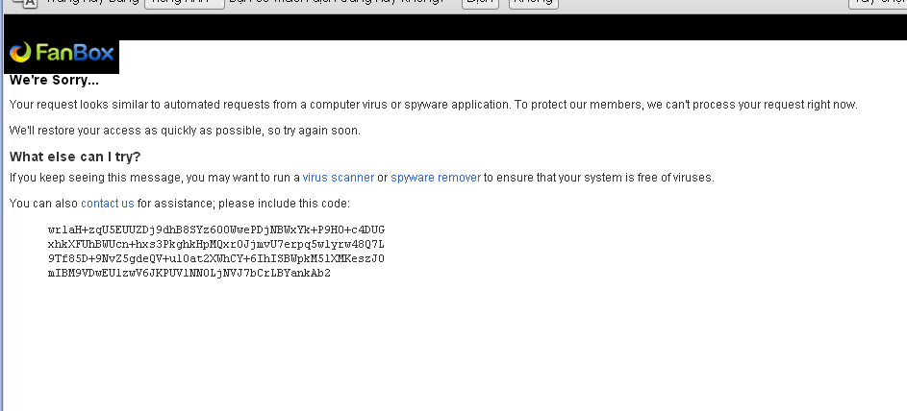Click the sentence "We'll restore your access as quickly"

[x=185, y=131]
